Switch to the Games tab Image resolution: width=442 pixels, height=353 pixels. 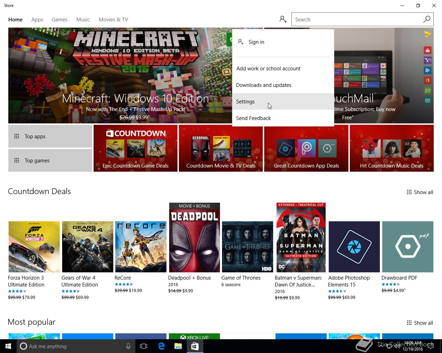point(59,20)
